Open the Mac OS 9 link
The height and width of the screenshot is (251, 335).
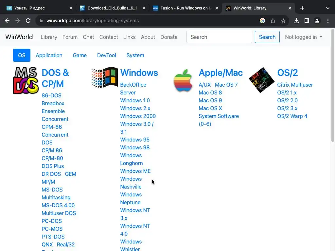pyautogui.click(x=210, y=100)
